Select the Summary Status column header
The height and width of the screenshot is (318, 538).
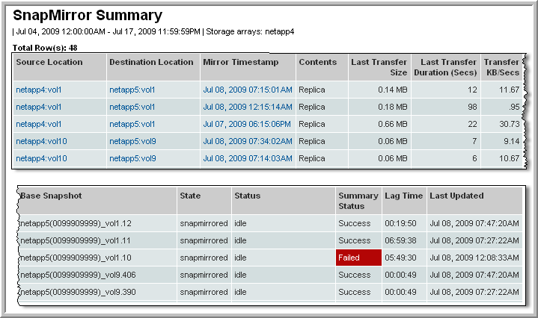coord(352,201)
